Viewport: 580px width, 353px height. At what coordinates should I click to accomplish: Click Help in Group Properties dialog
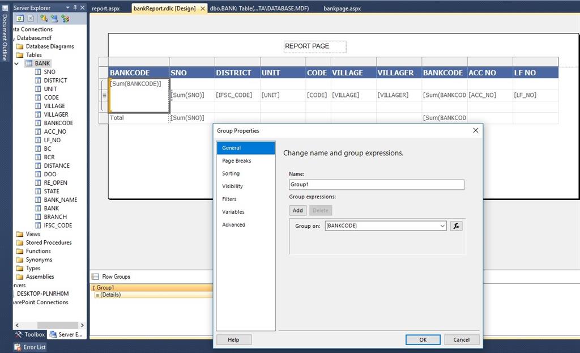pos(233,339)
